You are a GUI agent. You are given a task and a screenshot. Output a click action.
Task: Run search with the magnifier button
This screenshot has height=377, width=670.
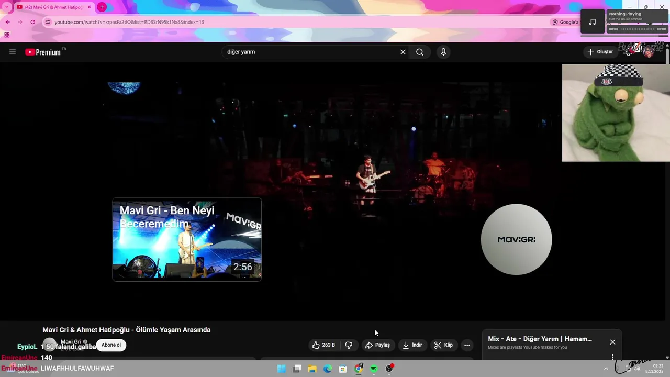pos(420,52)
